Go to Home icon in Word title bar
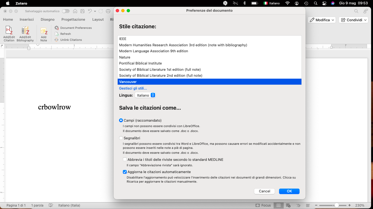The width and height of the screenshot is (373, 209). click(x=75, y=11)
